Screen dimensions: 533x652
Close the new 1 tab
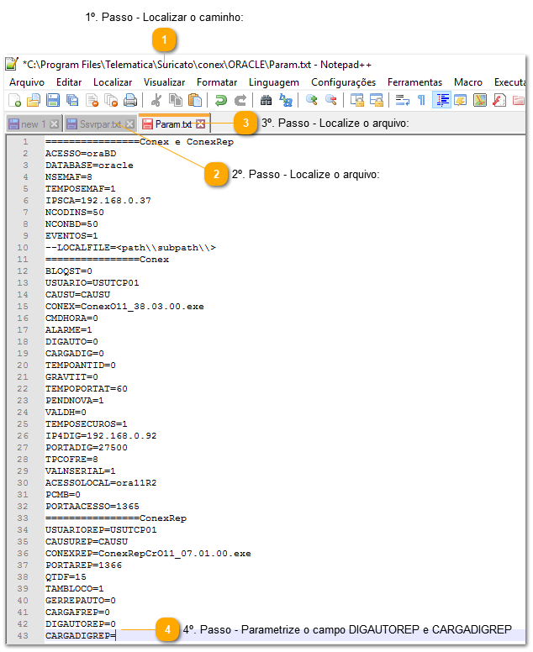pyautogui.click(x=54, y=124)
